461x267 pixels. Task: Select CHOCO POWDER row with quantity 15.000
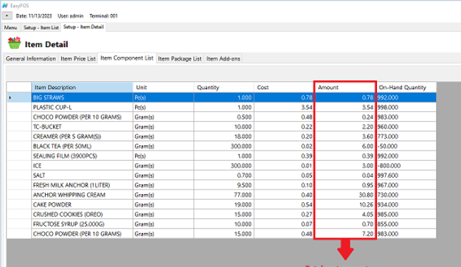[x=221, y=234]
